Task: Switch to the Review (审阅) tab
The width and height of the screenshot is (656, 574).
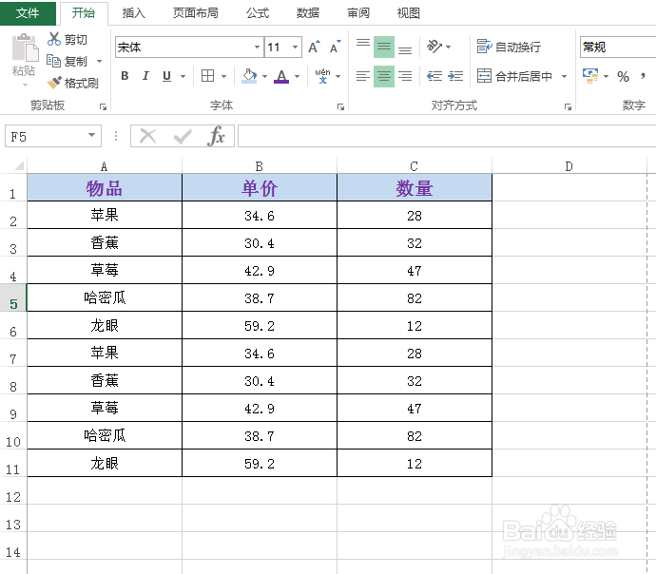Action: (x=358, y=13)
